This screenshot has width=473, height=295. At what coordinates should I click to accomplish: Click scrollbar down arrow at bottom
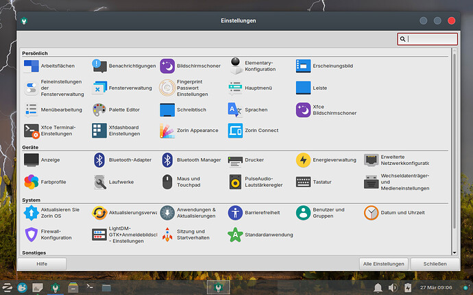click(x=454, y=253)
